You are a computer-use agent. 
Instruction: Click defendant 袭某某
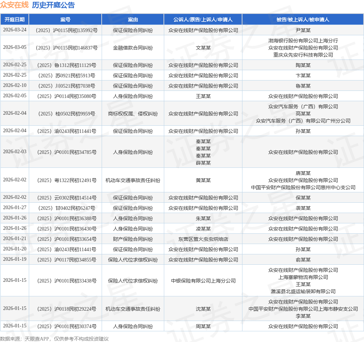(x=303, y=208)
